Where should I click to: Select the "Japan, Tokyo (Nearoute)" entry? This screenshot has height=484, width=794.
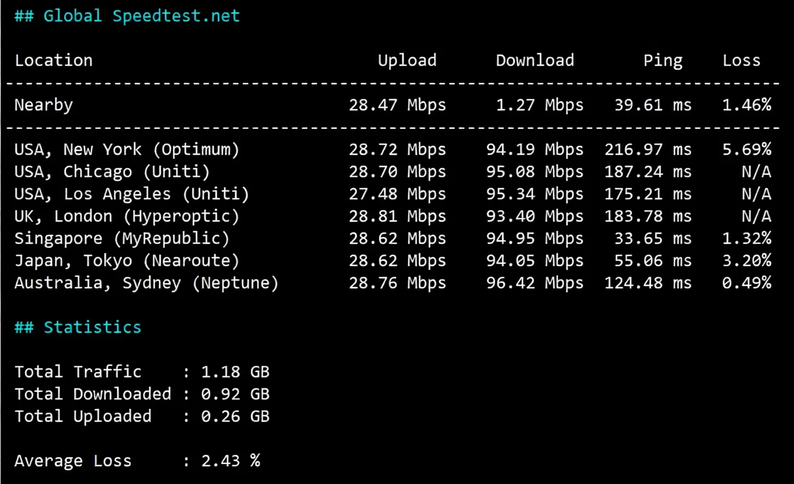pos(127,261)
